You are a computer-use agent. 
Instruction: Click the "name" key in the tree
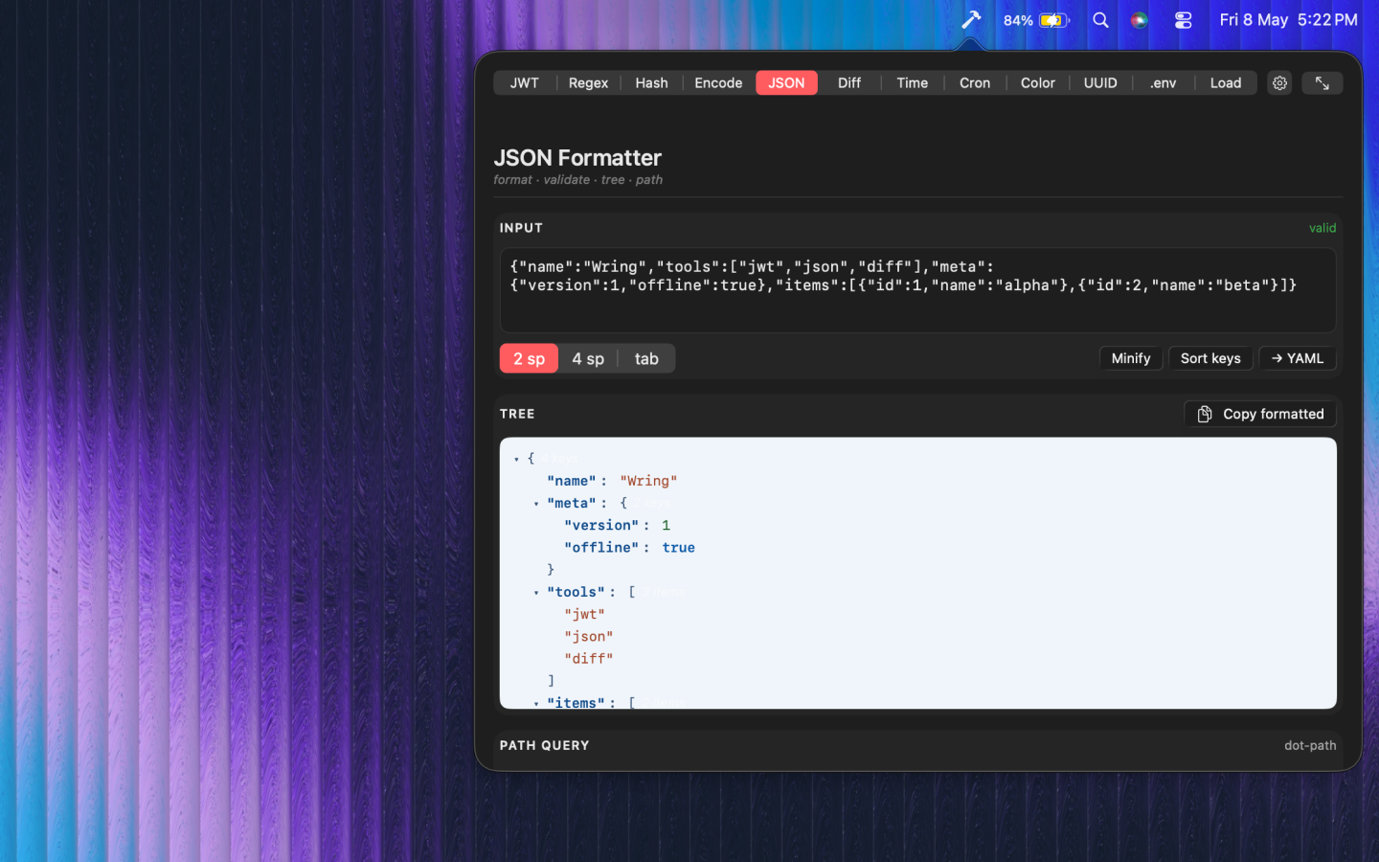[x=572, y=481]
